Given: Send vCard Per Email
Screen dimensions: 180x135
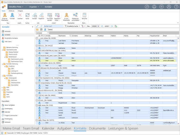Looking at the screenshot, I should [49, 17].
